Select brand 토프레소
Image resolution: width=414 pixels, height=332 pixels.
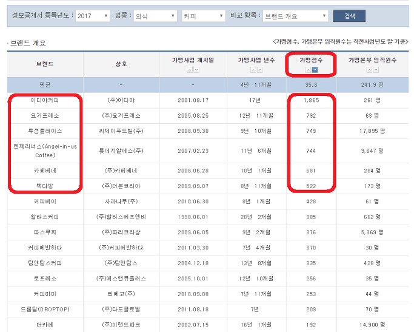[x=45, y=279]
